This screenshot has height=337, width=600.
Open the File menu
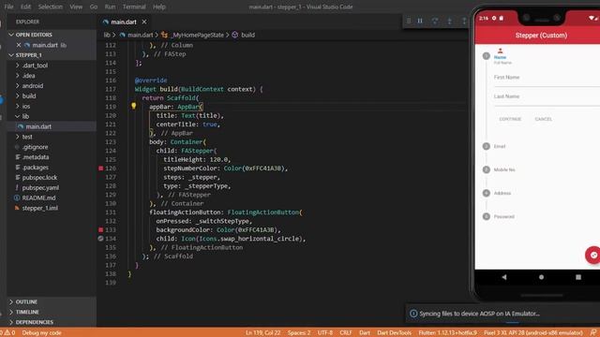click(x=8, y=7)
